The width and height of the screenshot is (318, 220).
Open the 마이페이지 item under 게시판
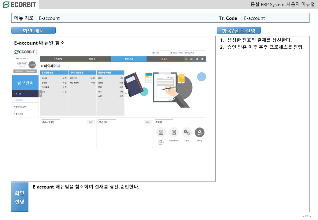[x=25, y=100]
